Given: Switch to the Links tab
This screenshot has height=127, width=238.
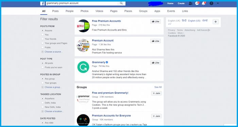Looking at the screenshot, I should click(185, 11).
